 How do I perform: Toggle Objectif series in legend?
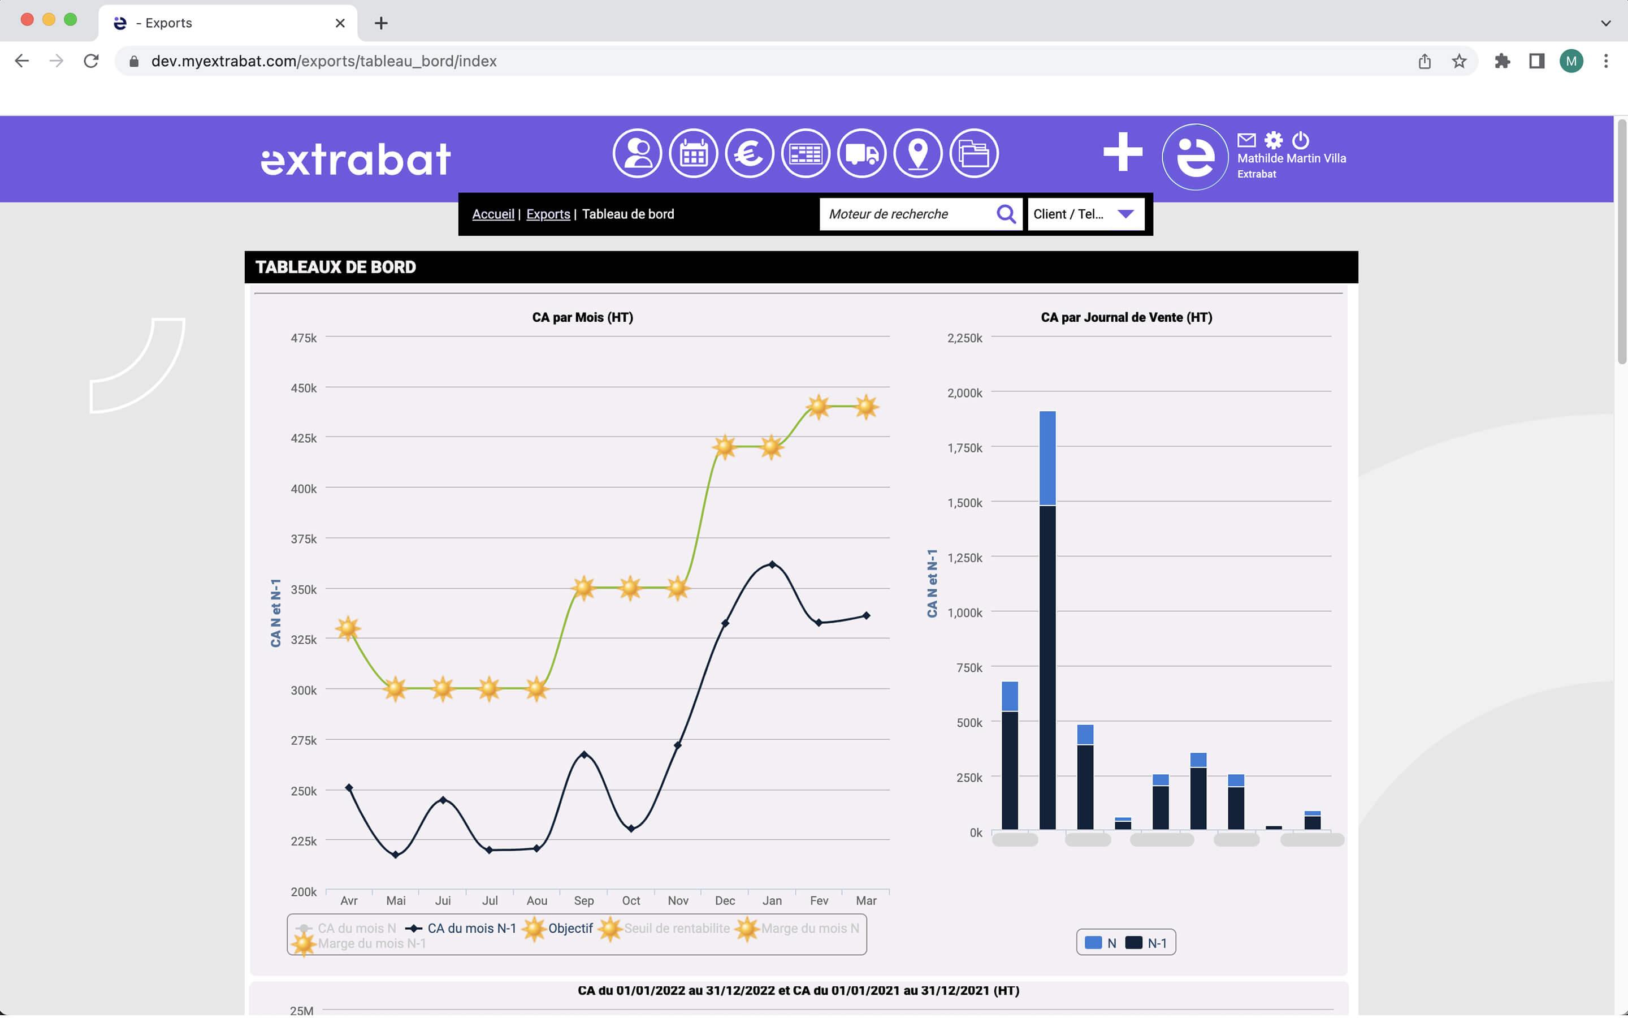tap(559, 928)
